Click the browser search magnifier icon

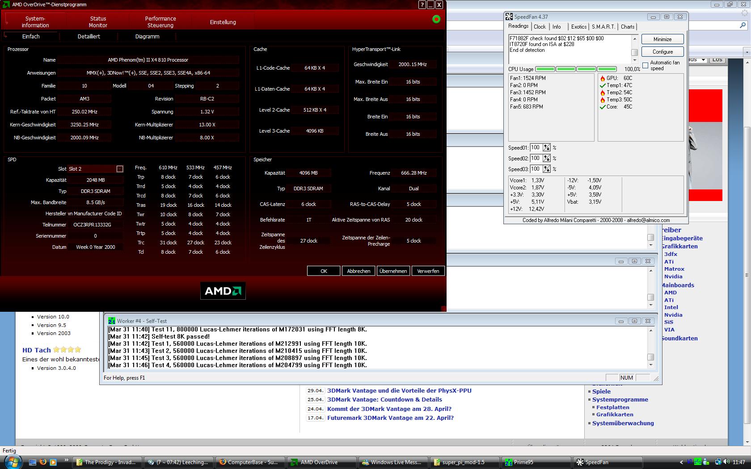(x=743, y=26)
